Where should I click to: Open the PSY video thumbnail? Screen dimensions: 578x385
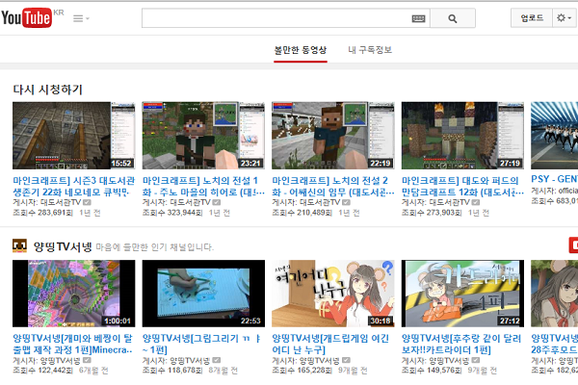point(555,136)
